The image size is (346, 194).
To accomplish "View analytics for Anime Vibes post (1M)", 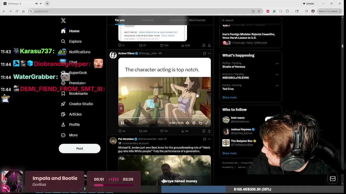I will (185, 131).
